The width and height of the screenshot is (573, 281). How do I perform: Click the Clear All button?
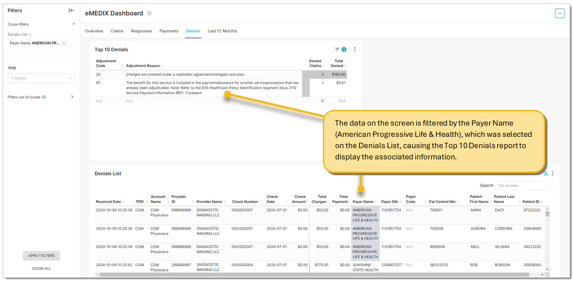pyautogui.click(x=41, y=268)
